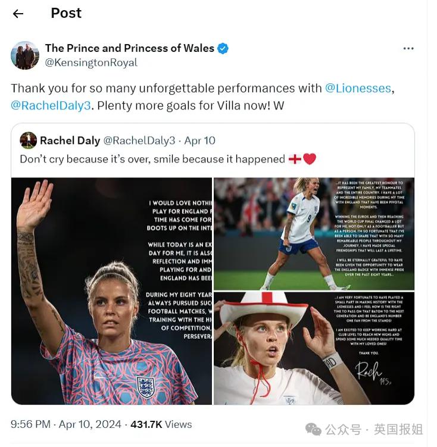
Task: Open the three-dot more options menu
Action: tap(408, 48)
